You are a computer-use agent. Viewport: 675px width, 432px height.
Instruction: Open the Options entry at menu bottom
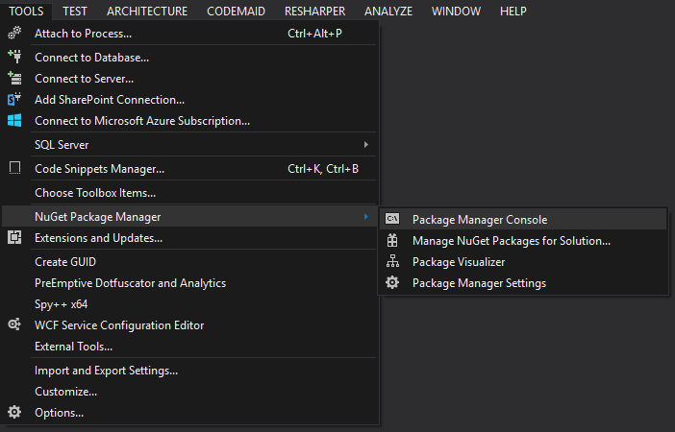pyautogui.click(x=59, y=413)
